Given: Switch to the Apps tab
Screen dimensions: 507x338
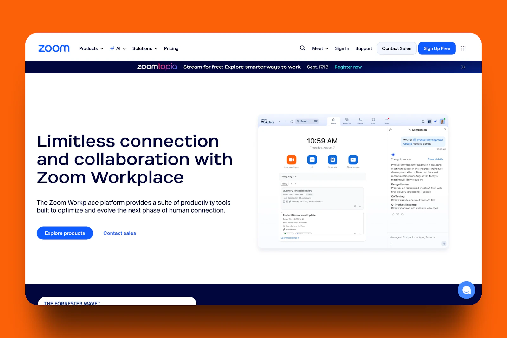Looking at the screenshot, I should (x=374, y=121).
